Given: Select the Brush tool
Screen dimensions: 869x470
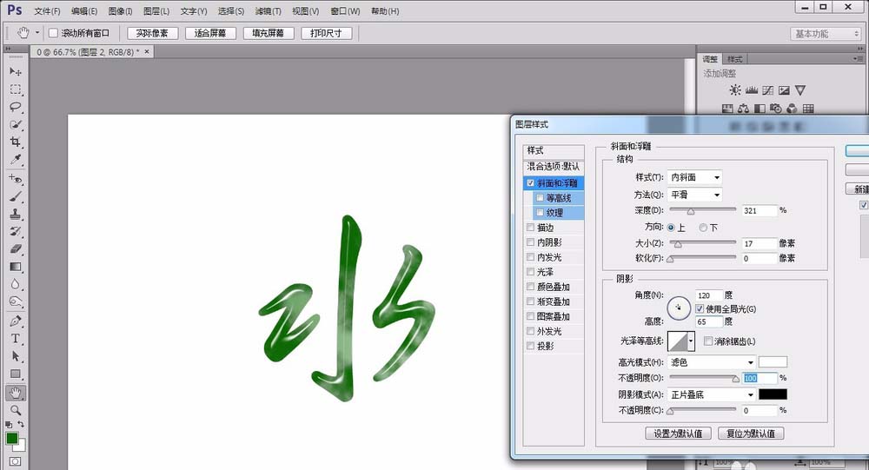Looking at the screenshot, I should [16, 196].
